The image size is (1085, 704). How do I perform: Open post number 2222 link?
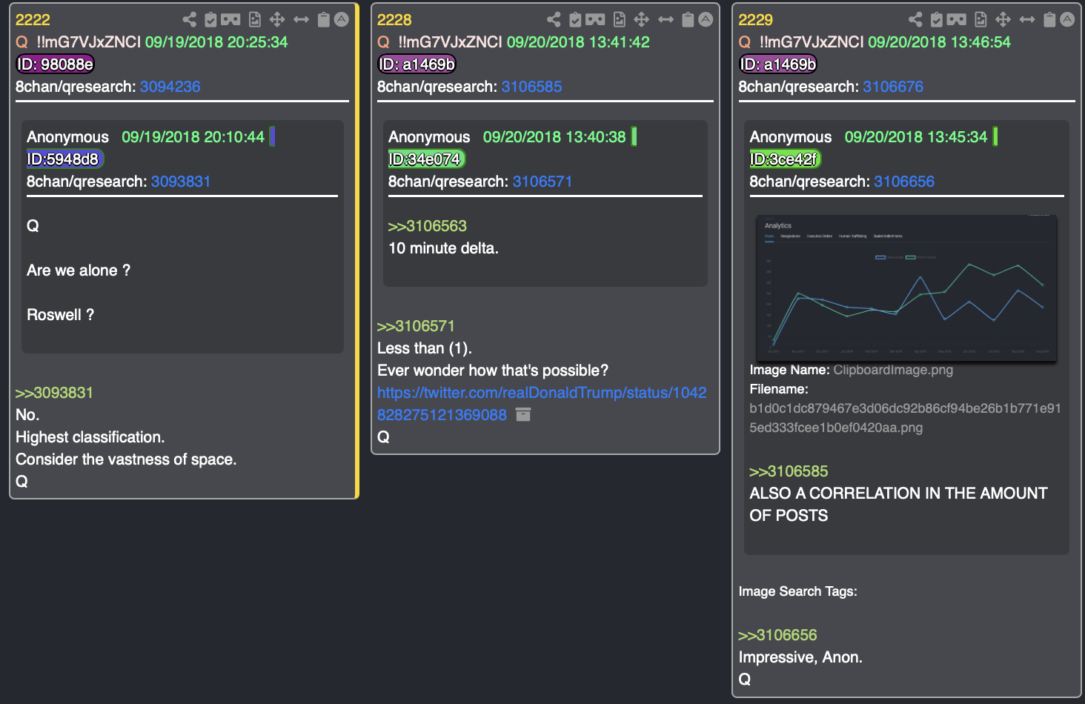(x=33, y=20)
